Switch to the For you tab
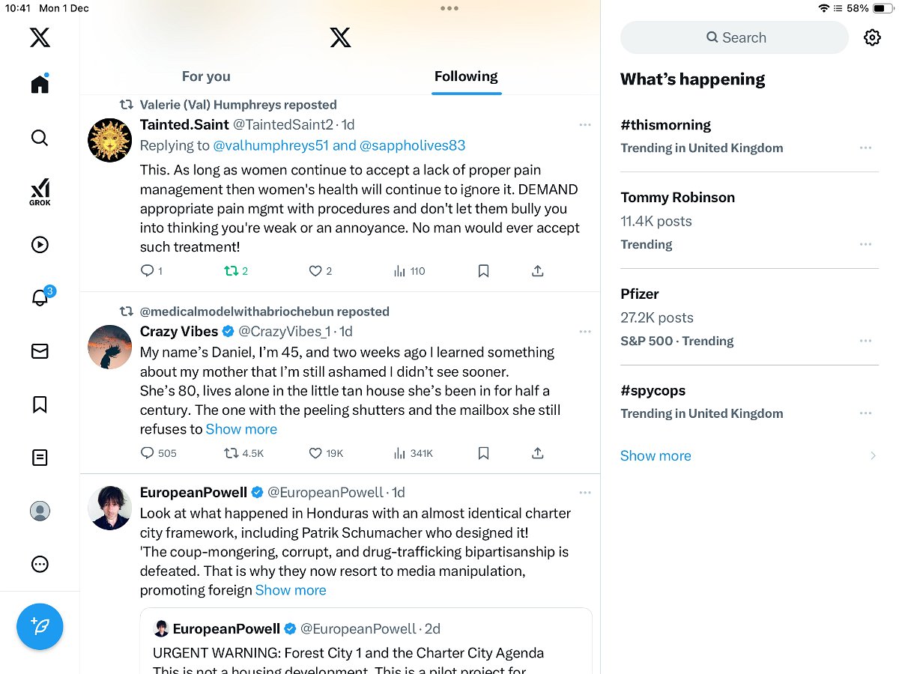Screen dimensions: 899x674 pos(206,76)
